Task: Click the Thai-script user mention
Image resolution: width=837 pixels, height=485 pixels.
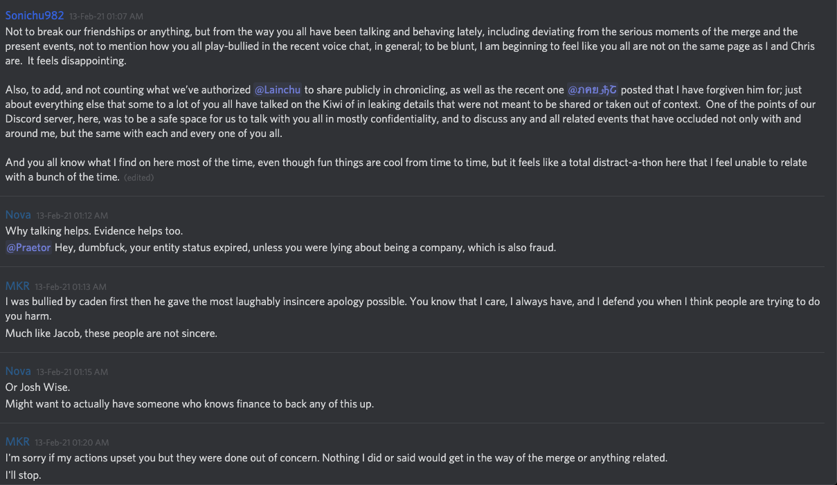Action: coord(592,90)
